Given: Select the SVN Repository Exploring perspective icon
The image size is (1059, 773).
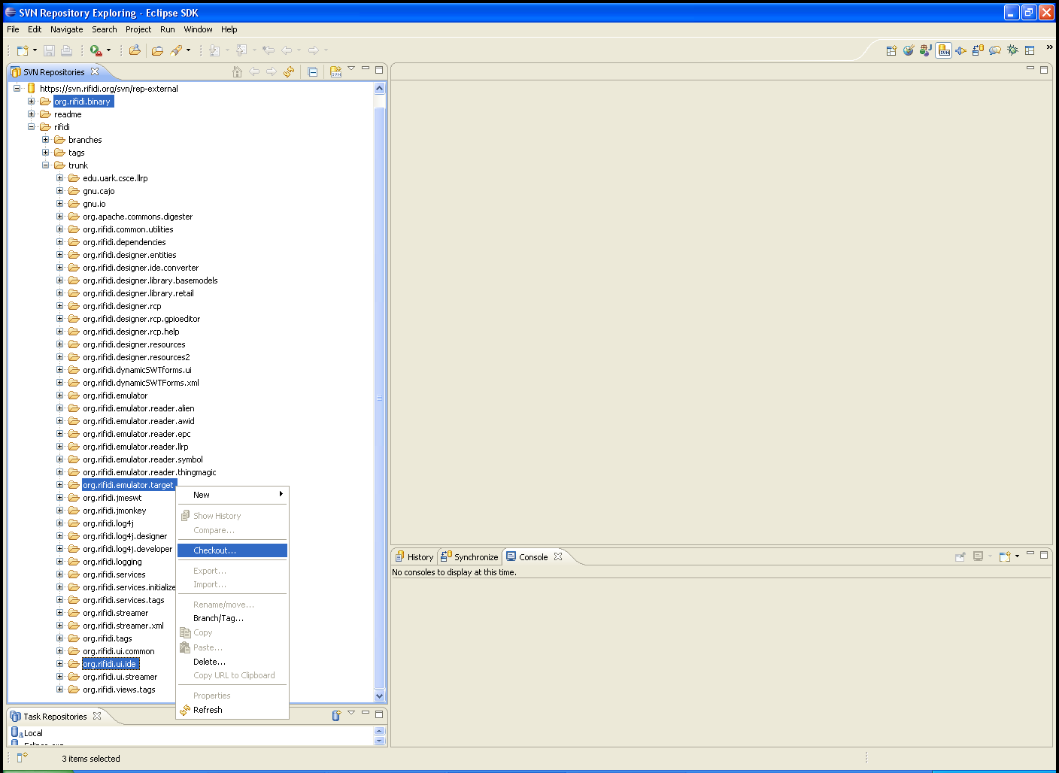Looking at the screenshot, I should tap(944, 50).
